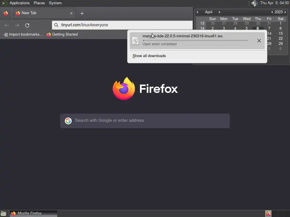Go to next month in calendar

click(x=219, y=12)
